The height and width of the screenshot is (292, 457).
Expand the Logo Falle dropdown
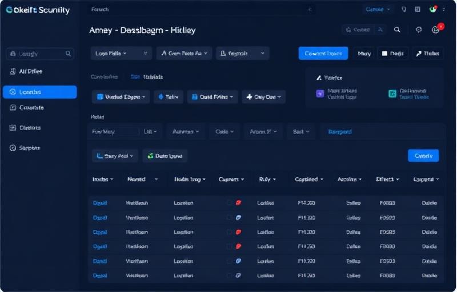tap(121, 53)
